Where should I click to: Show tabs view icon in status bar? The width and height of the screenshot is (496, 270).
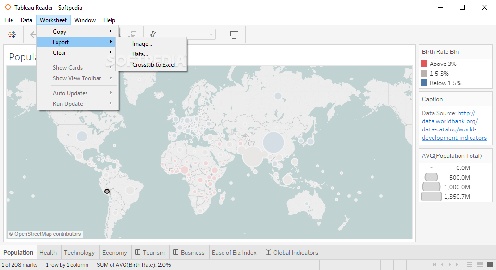pyautogui.click(x=490, y=264)
